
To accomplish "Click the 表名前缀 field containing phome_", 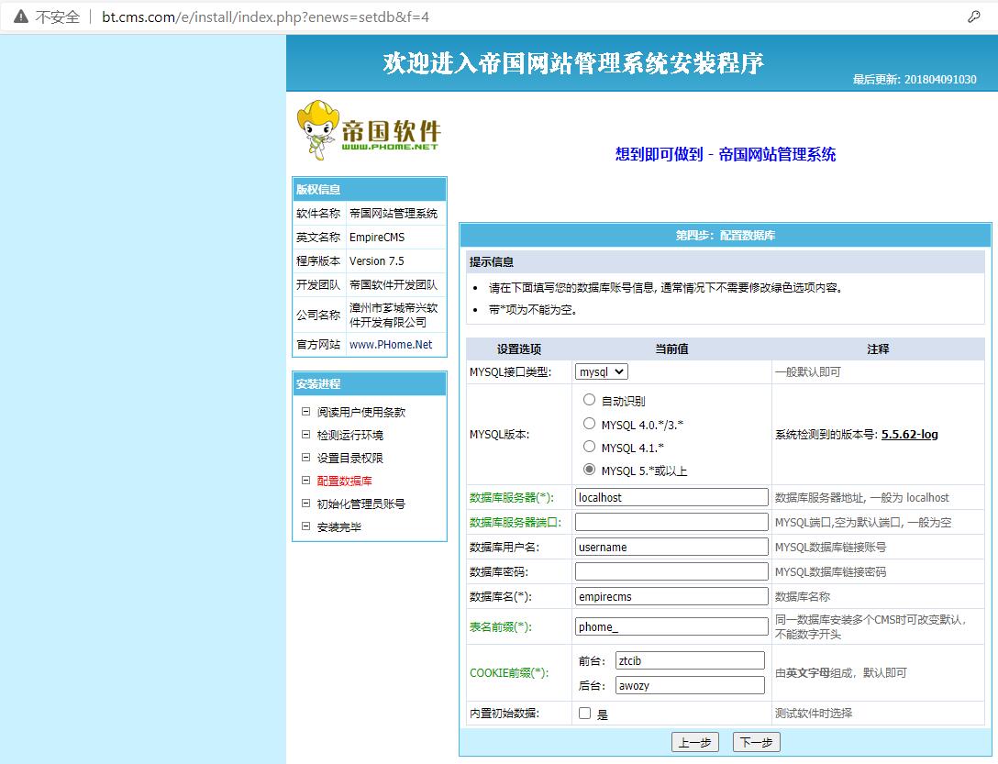I will coord(671,626).
